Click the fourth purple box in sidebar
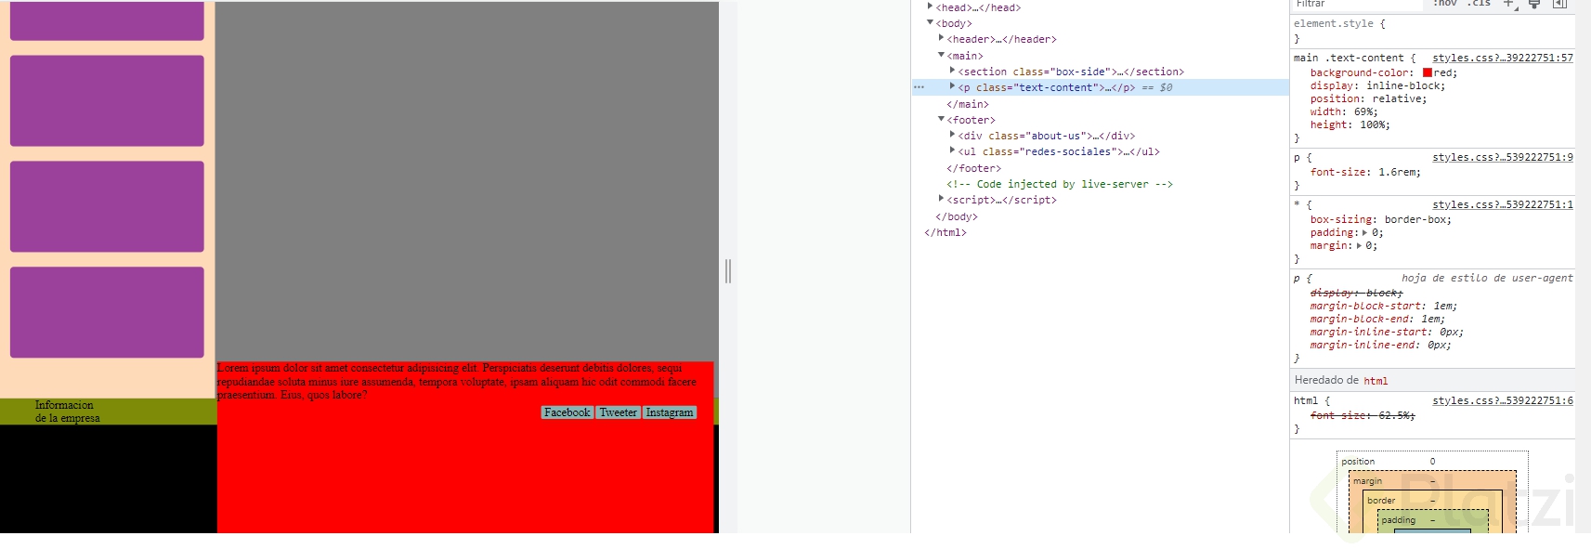The image size is (1591, 549). coord(107,312)
